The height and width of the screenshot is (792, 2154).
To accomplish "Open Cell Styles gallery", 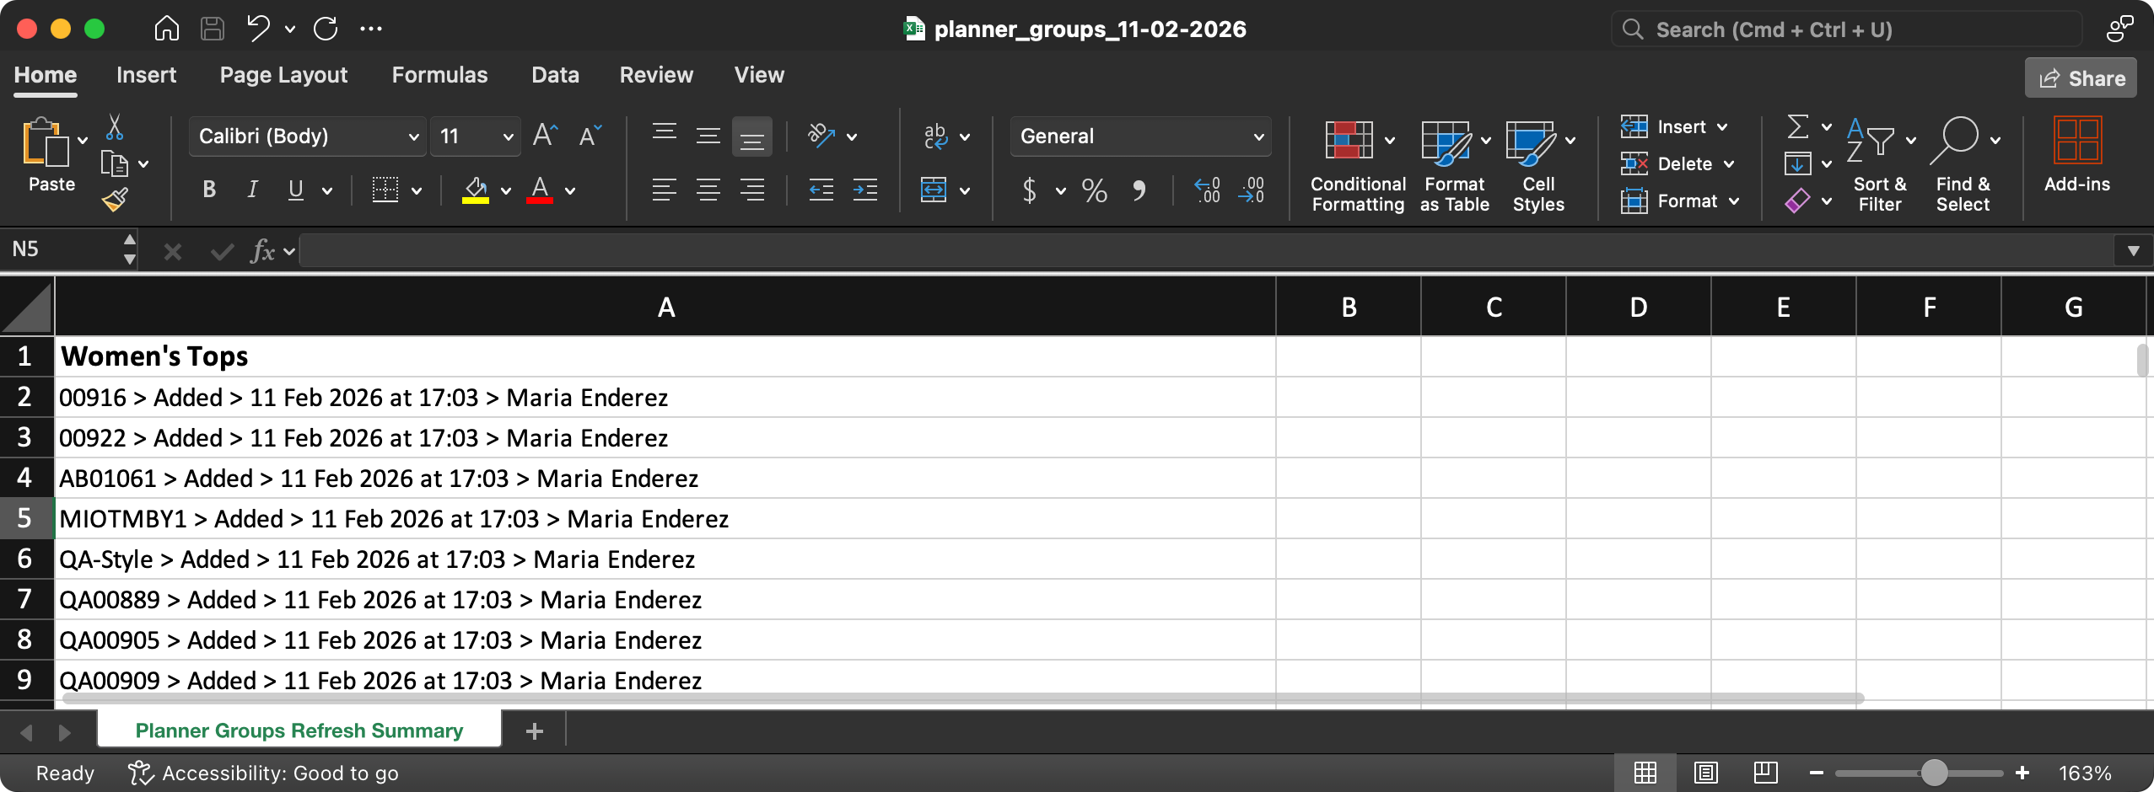I will (x=1538, y=164).
